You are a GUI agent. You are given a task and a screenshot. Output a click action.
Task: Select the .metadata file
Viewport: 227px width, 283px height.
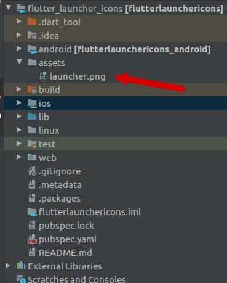click(60, 185)
